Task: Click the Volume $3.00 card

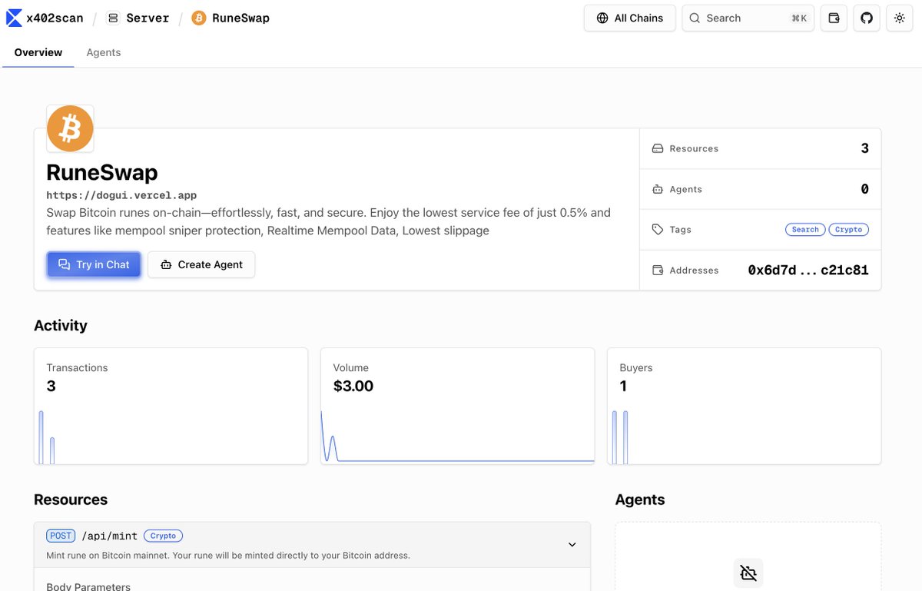Action: (457, 406)
